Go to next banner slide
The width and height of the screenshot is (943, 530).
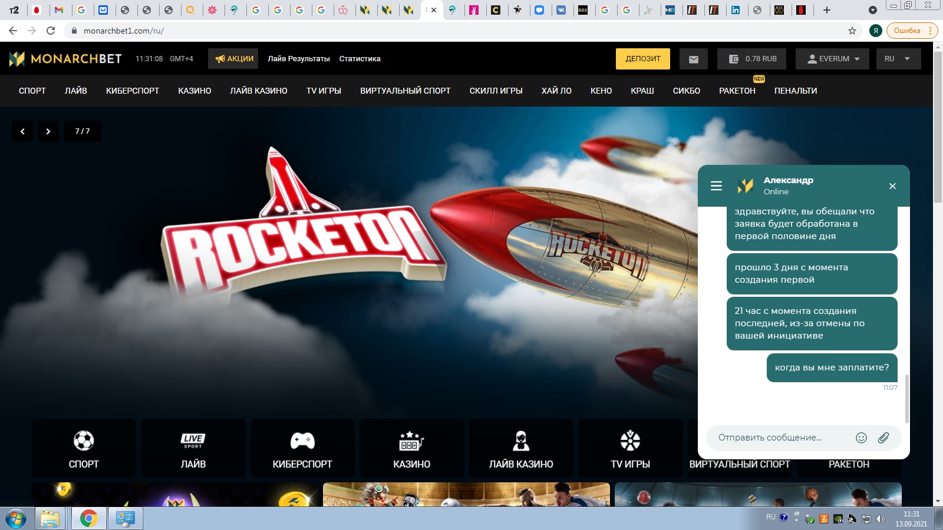pos(48,131)
